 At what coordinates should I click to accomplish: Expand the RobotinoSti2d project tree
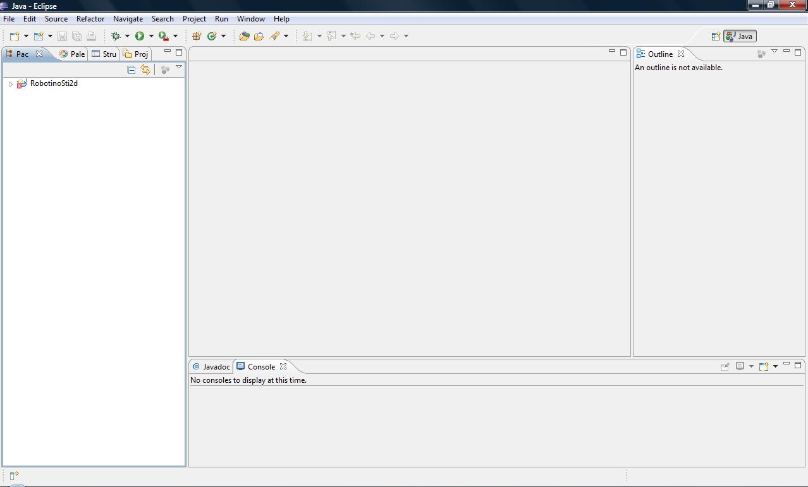11,84
